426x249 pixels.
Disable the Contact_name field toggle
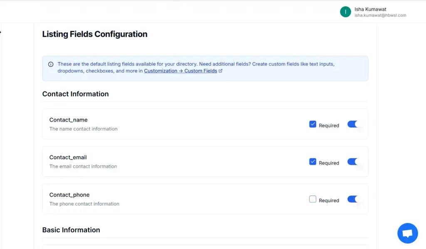[x=353, y=124]
